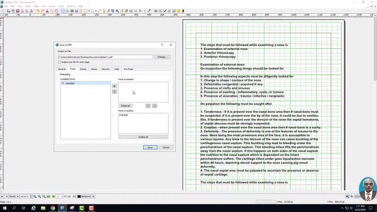This screenshot has height=212, width=377.
Task: Click the black layer color swatch
Action: click(x=79, y=196)
